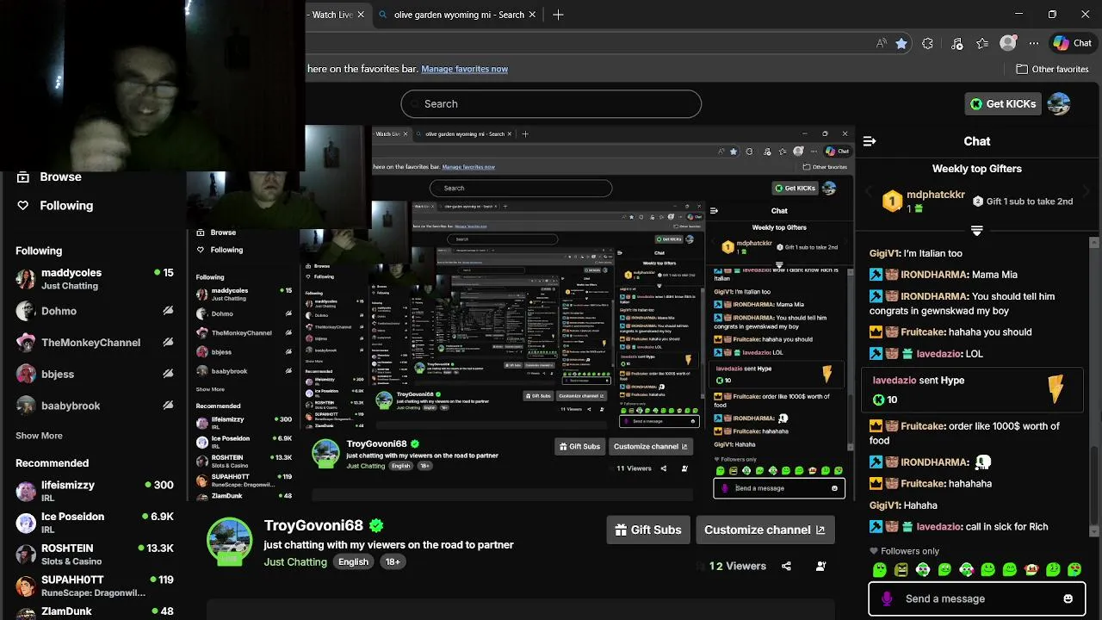The width and height of the screenshot is (1102, 620).
Task: Click the English language tag
Action: click(x=353, y=561)
